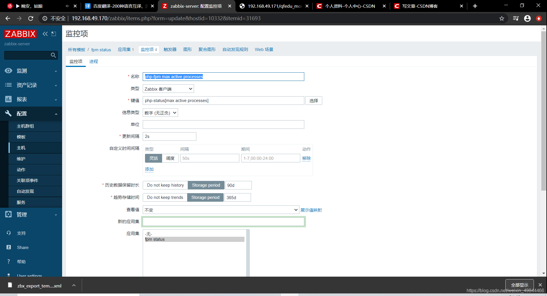
Task: Toggle kiosk mode icon beside collapse arrows
Action: click(54, 34)
